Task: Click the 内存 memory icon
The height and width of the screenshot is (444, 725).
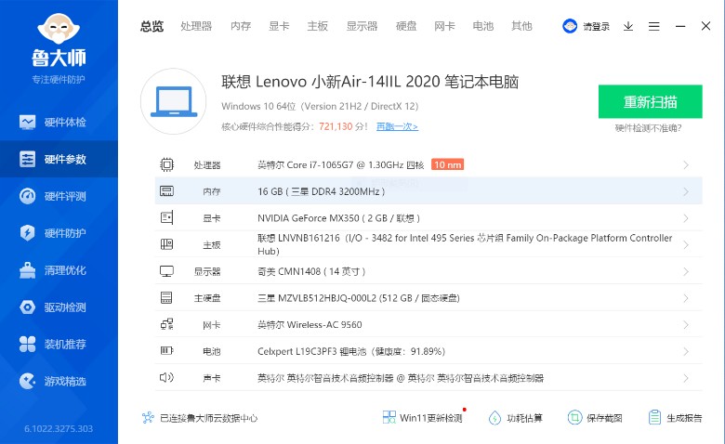Action: [x=167, y=191]
